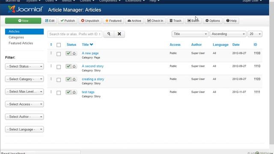This screenshot has height=154, width=274.
Task: Open the 'A second story' article link
Action: click(92, 66)
